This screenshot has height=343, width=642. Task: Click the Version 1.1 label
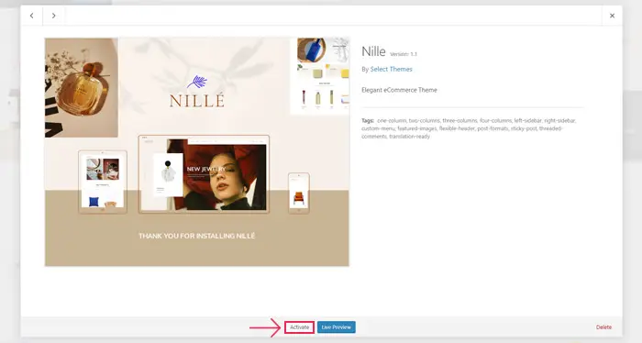tap(404, 54)
